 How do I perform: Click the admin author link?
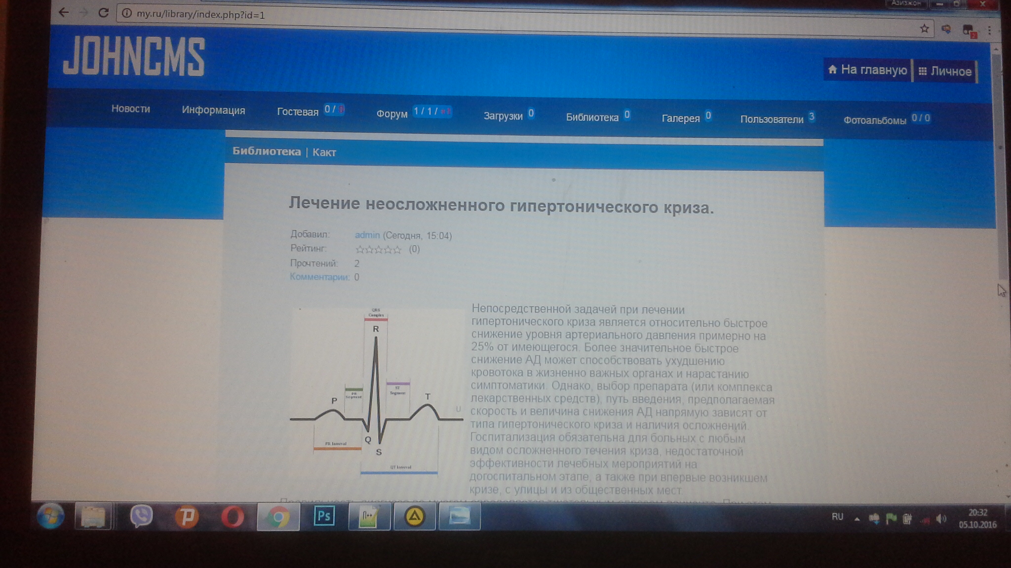[367, 235]
